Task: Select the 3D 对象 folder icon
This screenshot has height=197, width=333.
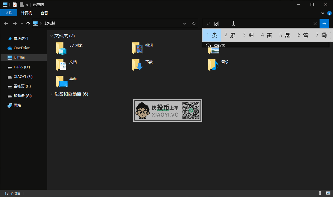Action: tap(61, 49)
